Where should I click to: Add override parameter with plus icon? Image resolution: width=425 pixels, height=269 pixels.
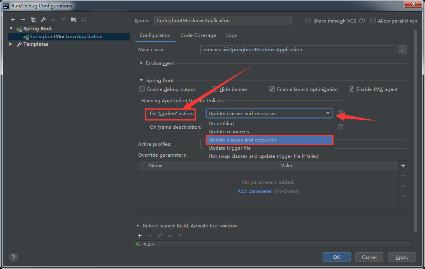tap(403, 166)
